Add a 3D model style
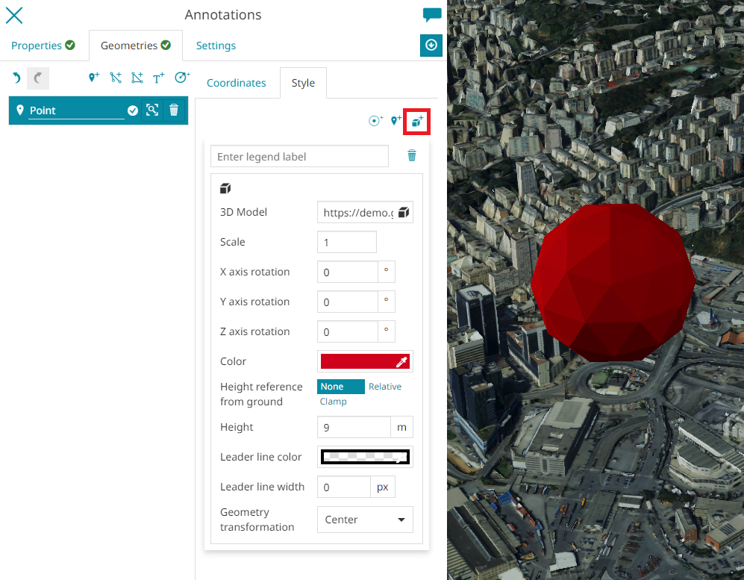Image resolution: width=744 pixels, height=580 pixels. click(x=416, y=121)
